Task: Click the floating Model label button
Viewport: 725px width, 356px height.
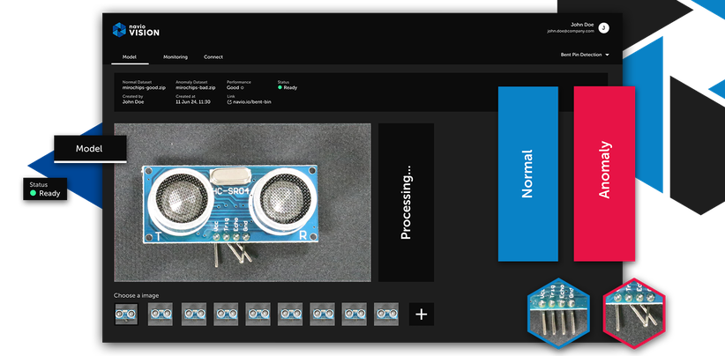Action: coord(89,150)
